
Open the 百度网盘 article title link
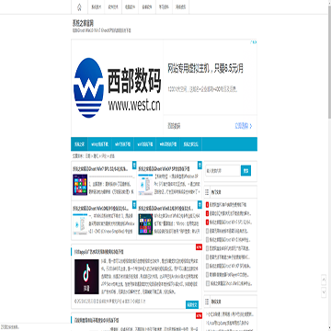(x=97, y=320)
